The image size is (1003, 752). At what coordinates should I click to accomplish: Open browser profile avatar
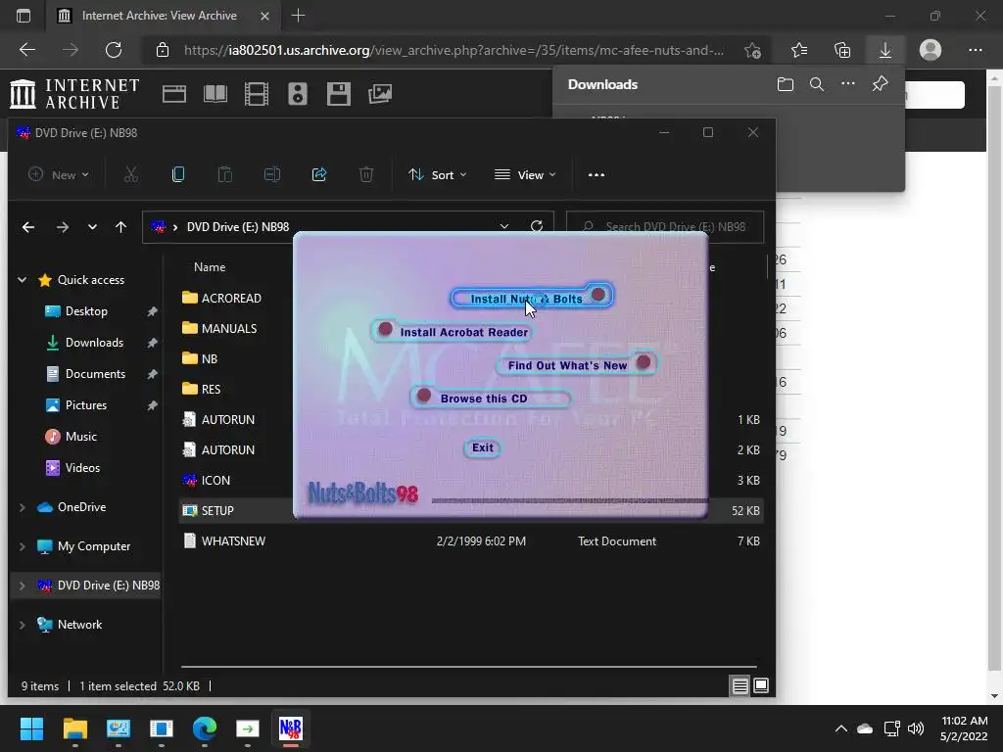[x=931, y=50]
